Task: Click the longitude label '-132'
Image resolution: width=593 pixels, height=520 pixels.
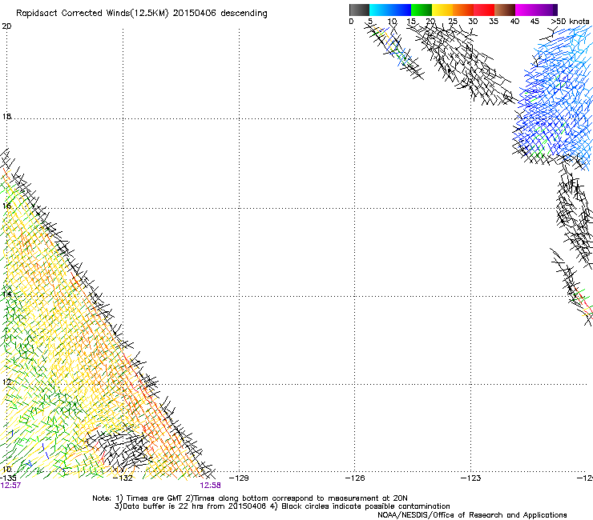Action: tap(123, 478)
